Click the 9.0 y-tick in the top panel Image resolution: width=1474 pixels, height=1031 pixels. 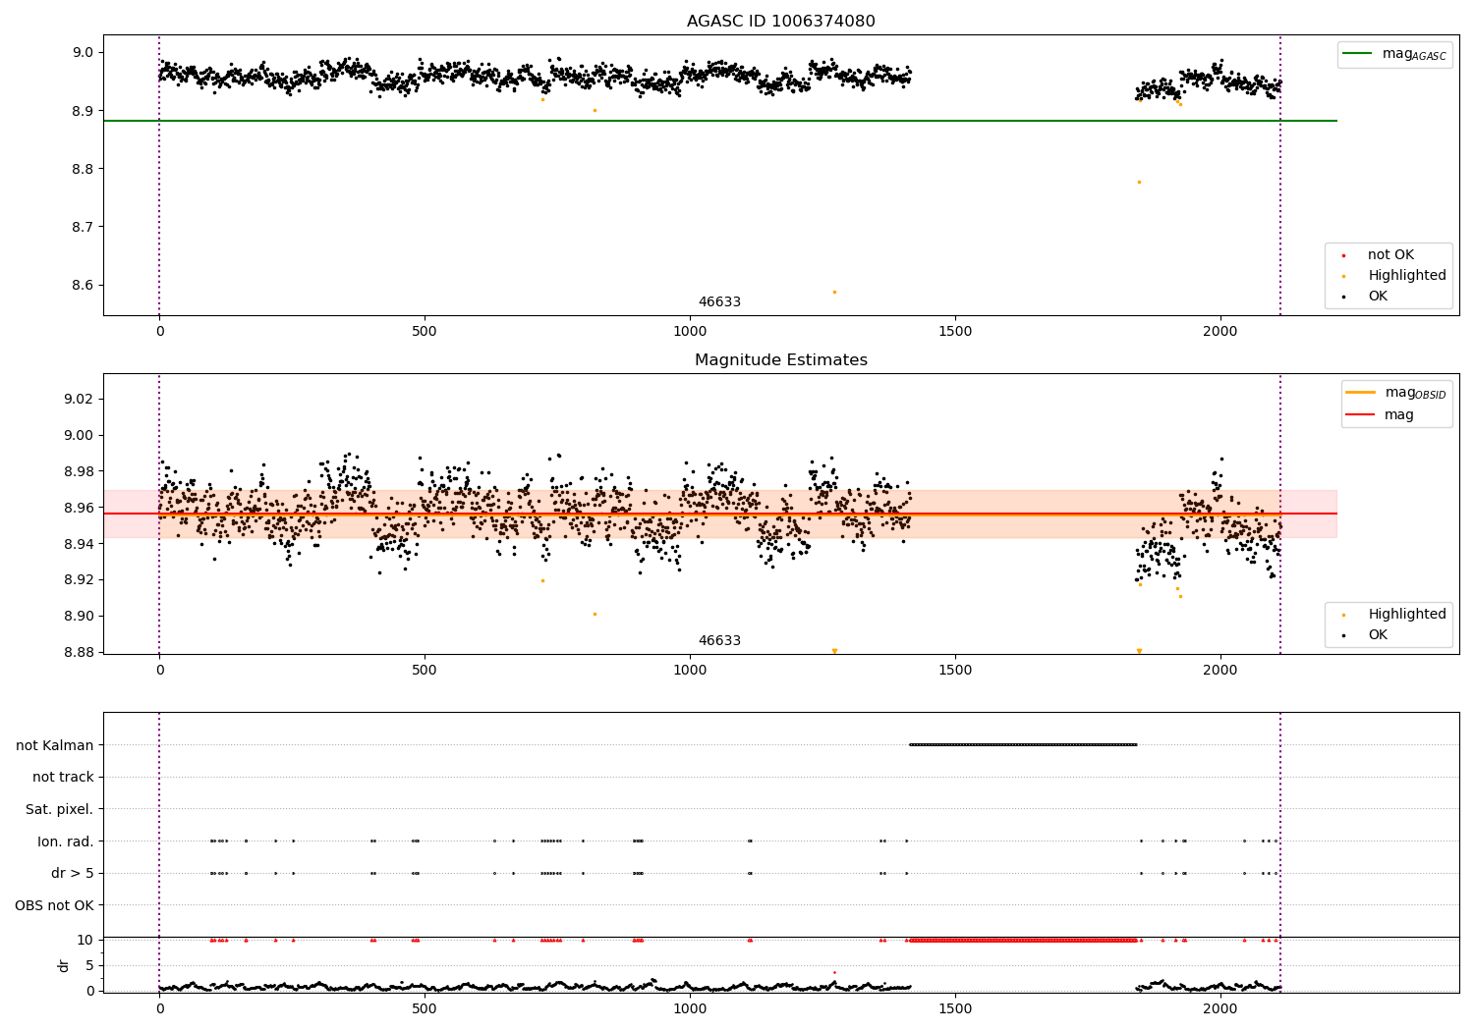tap(85, 53)
